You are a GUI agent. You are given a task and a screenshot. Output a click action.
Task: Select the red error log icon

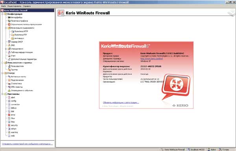coord(9,115)
